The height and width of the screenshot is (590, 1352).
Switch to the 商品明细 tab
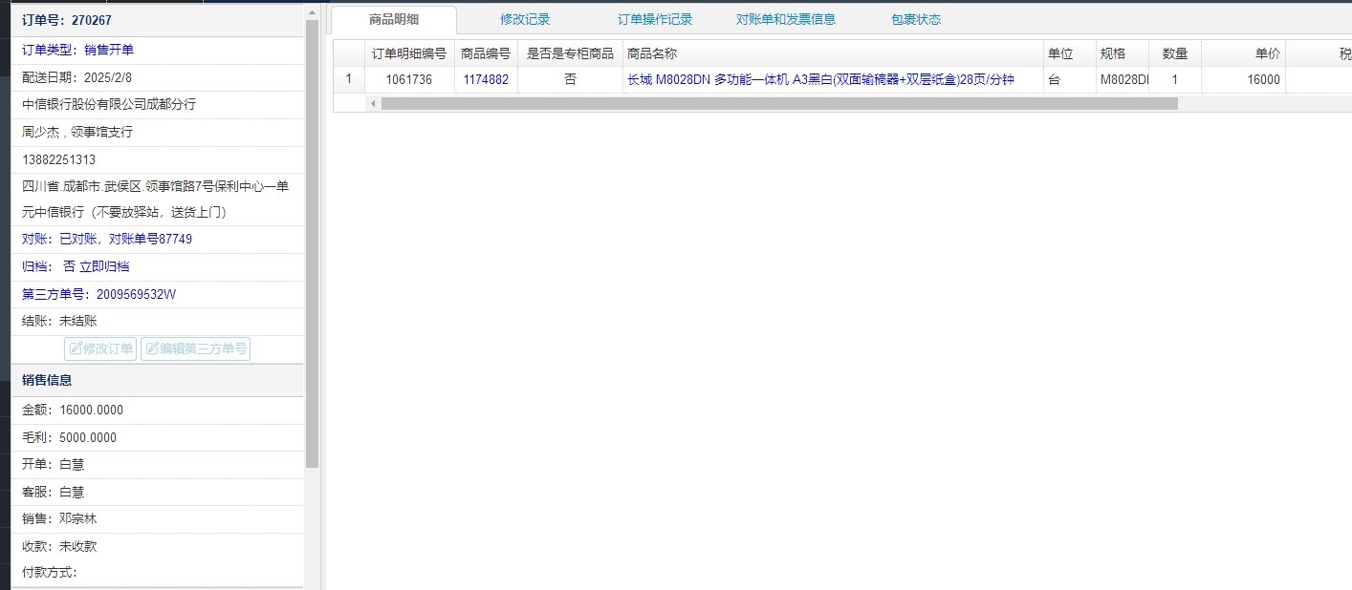tap(394, 19)
